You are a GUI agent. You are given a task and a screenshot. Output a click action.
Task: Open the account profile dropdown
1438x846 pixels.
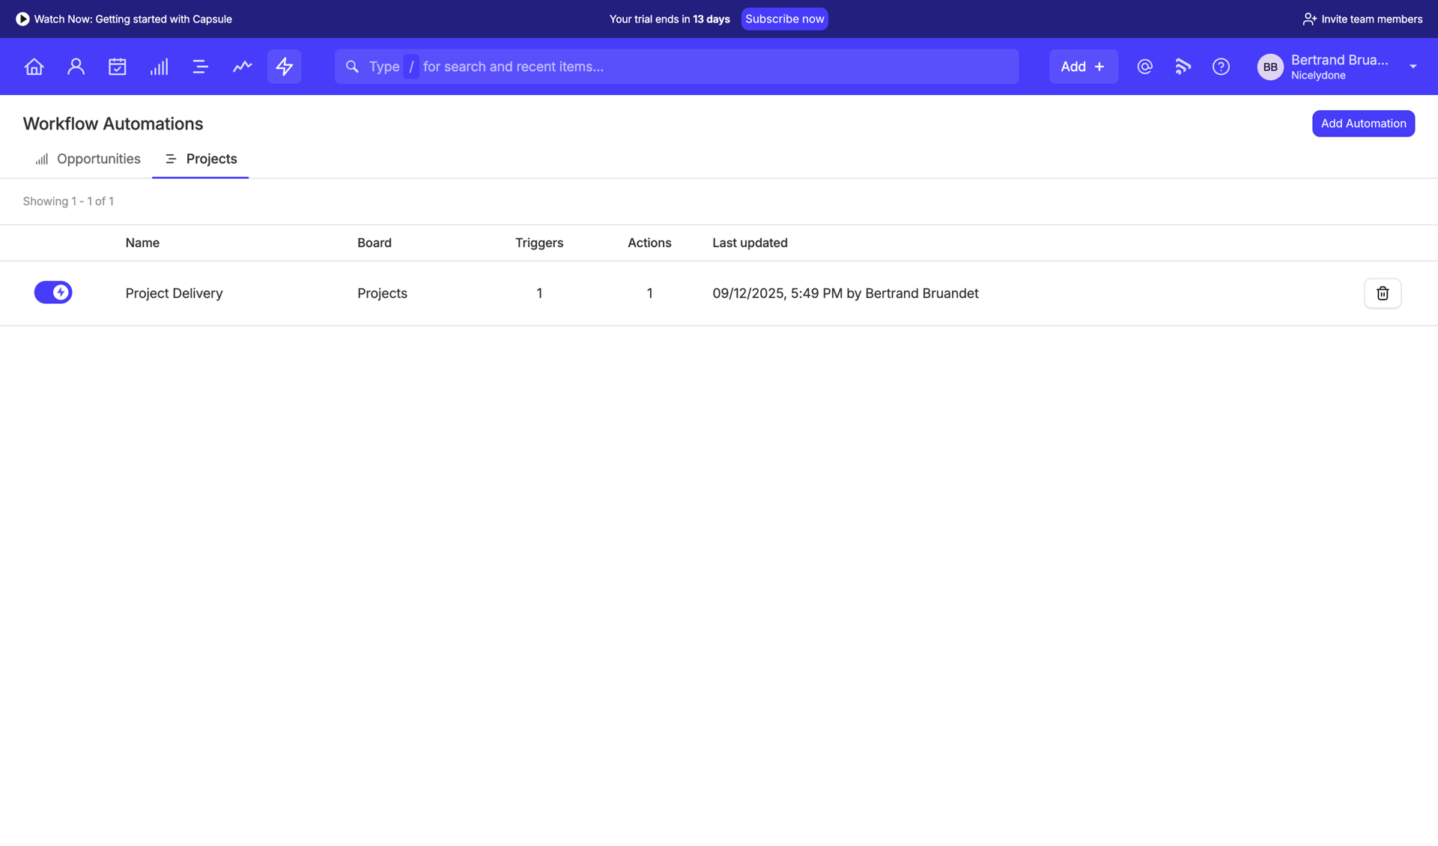[x=1413, y=67]
